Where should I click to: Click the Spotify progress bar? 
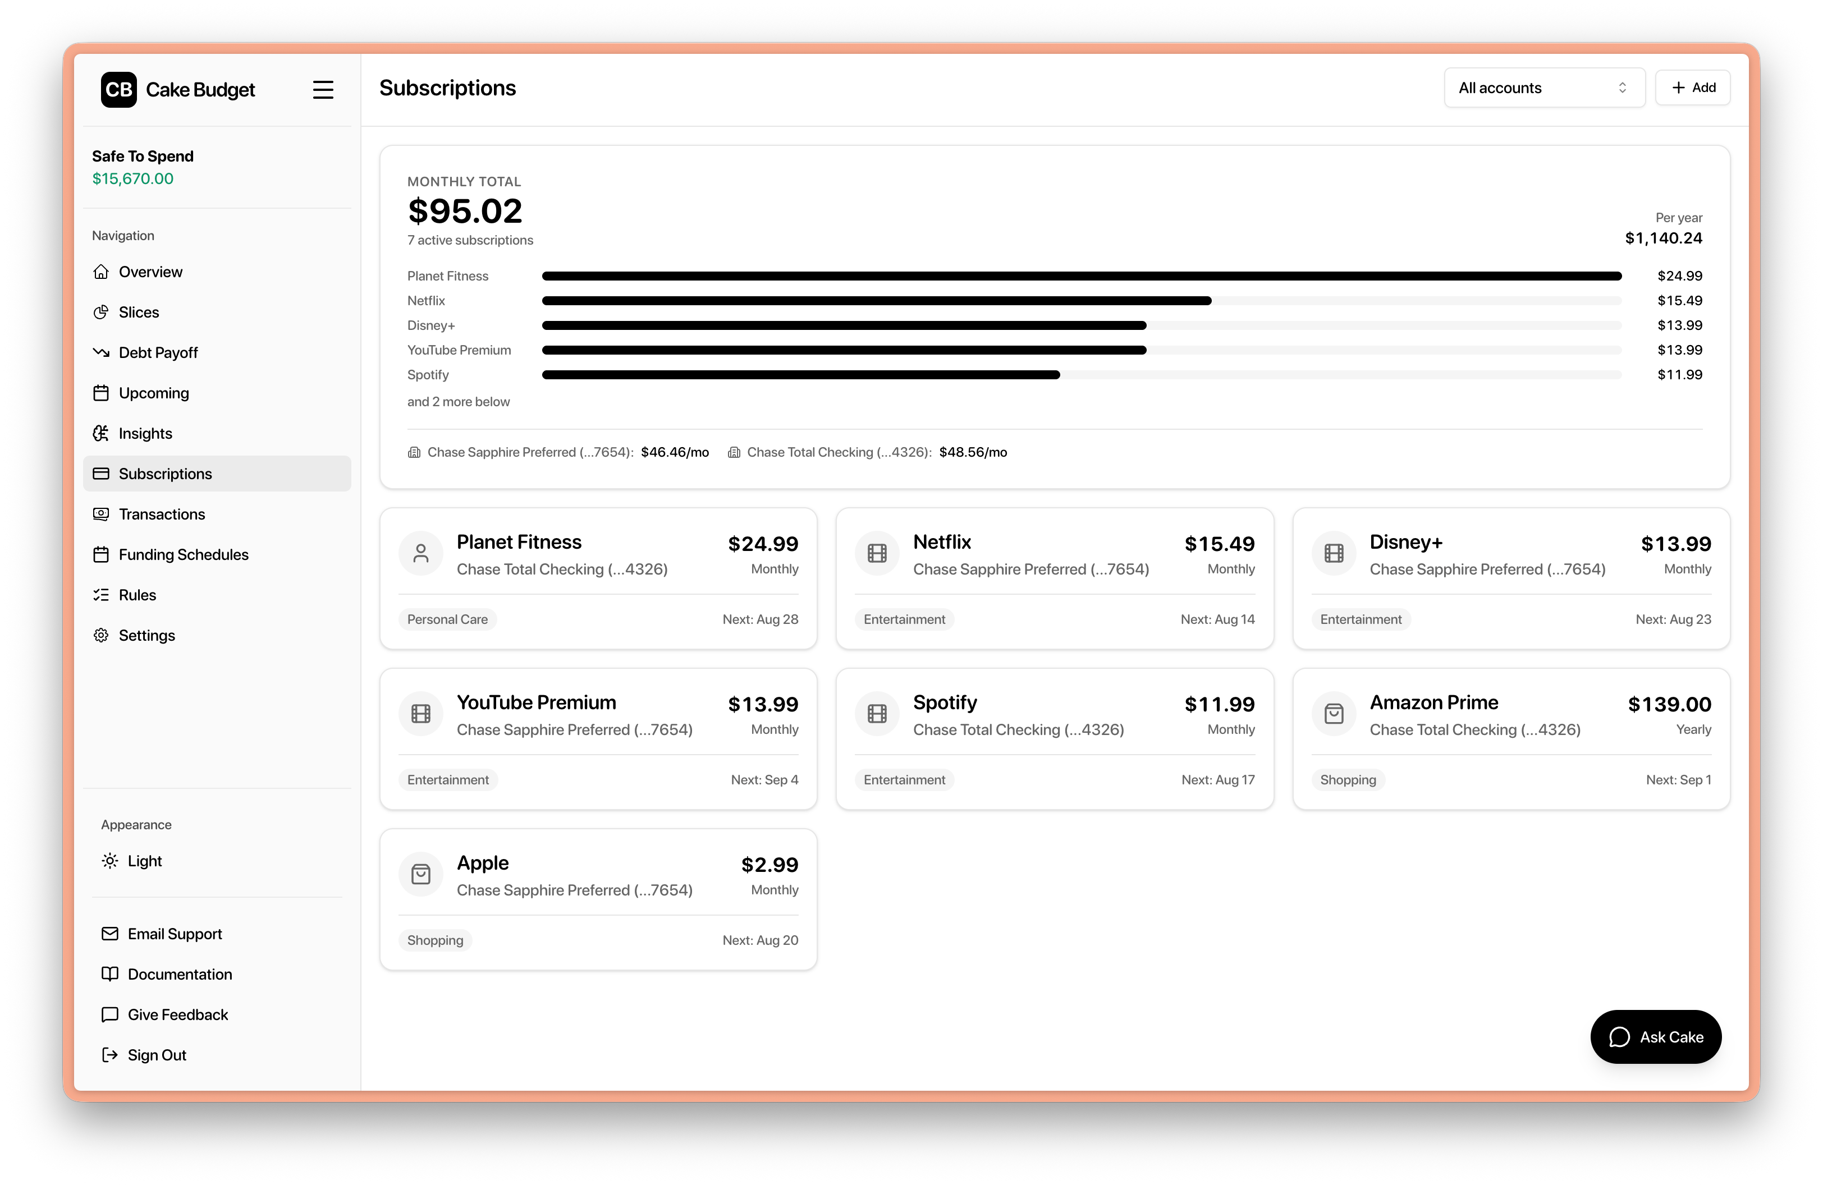pyautogui.click(x=1082, y=375)
